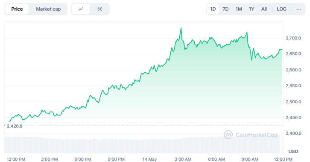Choose the 7D time range

pos(225,9)
